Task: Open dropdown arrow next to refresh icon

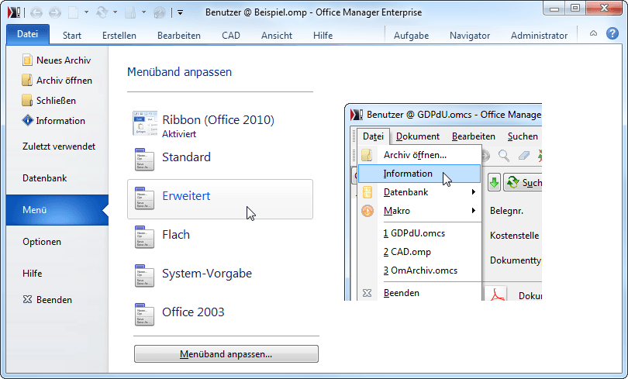Action: (x=115, y=12)
